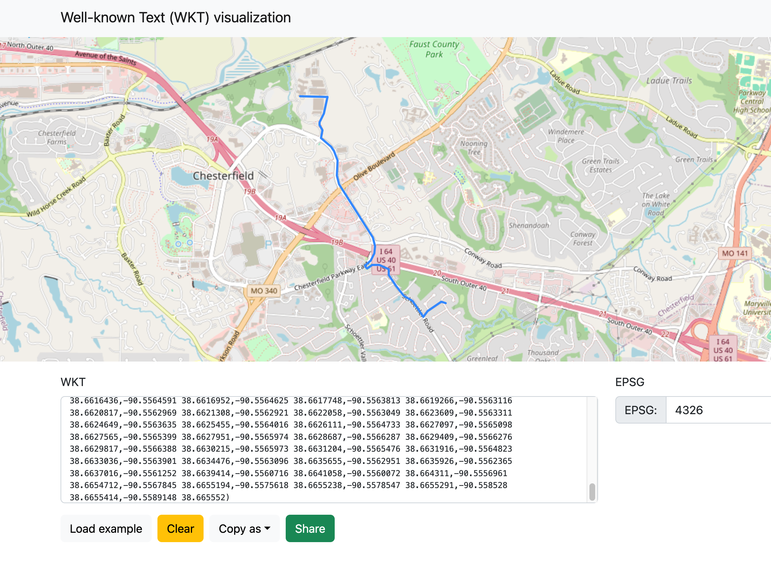
Task: Click the MO 141 route shield
Action: (x=735, y=253)
